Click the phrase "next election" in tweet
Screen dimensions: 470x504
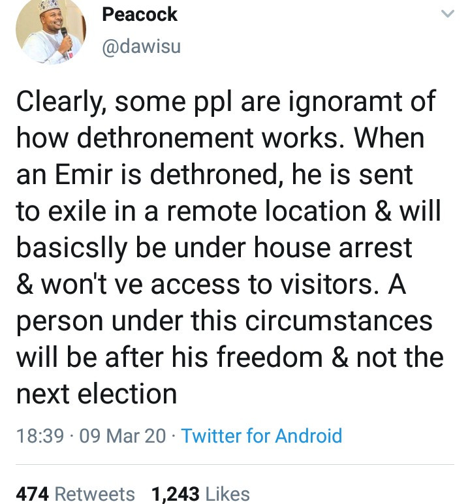pos(96,394)
